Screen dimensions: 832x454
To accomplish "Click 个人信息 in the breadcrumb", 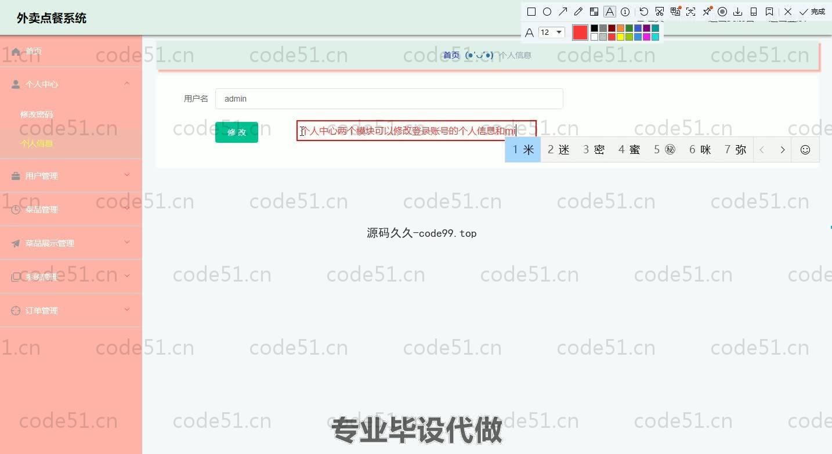I will point(515,55).
